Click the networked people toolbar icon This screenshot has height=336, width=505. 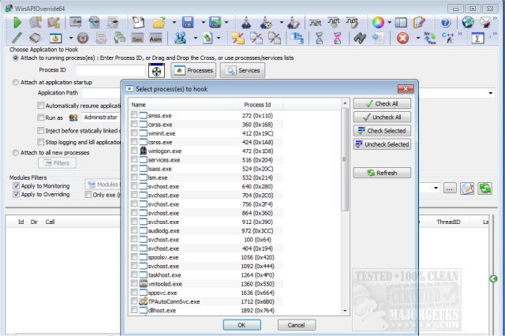181,39
